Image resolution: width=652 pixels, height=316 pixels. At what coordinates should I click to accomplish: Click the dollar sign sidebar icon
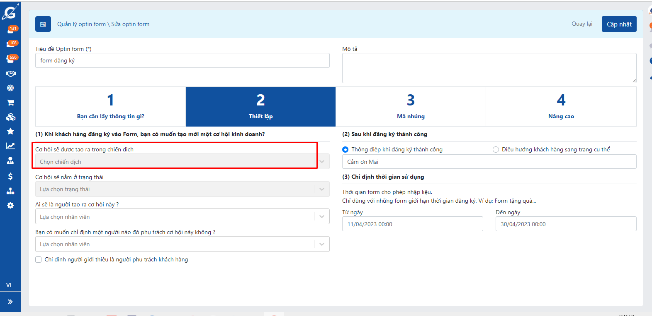(11, 177)
